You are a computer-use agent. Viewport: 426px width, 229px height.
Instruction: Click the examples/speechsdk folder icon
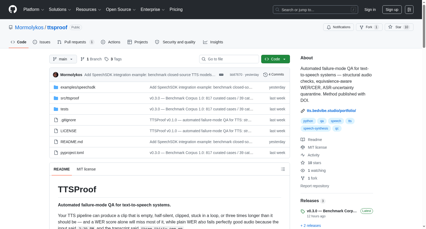click(56, 87)
